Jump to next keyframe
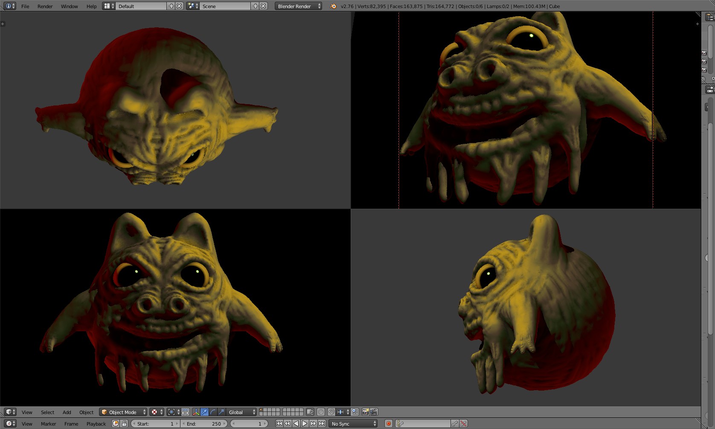Image resolution: width=715 pixels, height=429 pixels. [x=313, y=423]
